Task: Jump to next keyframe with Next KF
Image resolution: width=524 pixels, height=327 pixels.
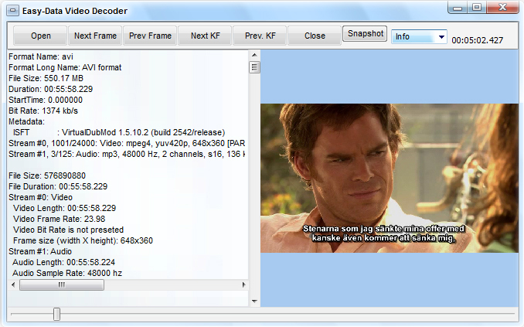Action: 205,36
